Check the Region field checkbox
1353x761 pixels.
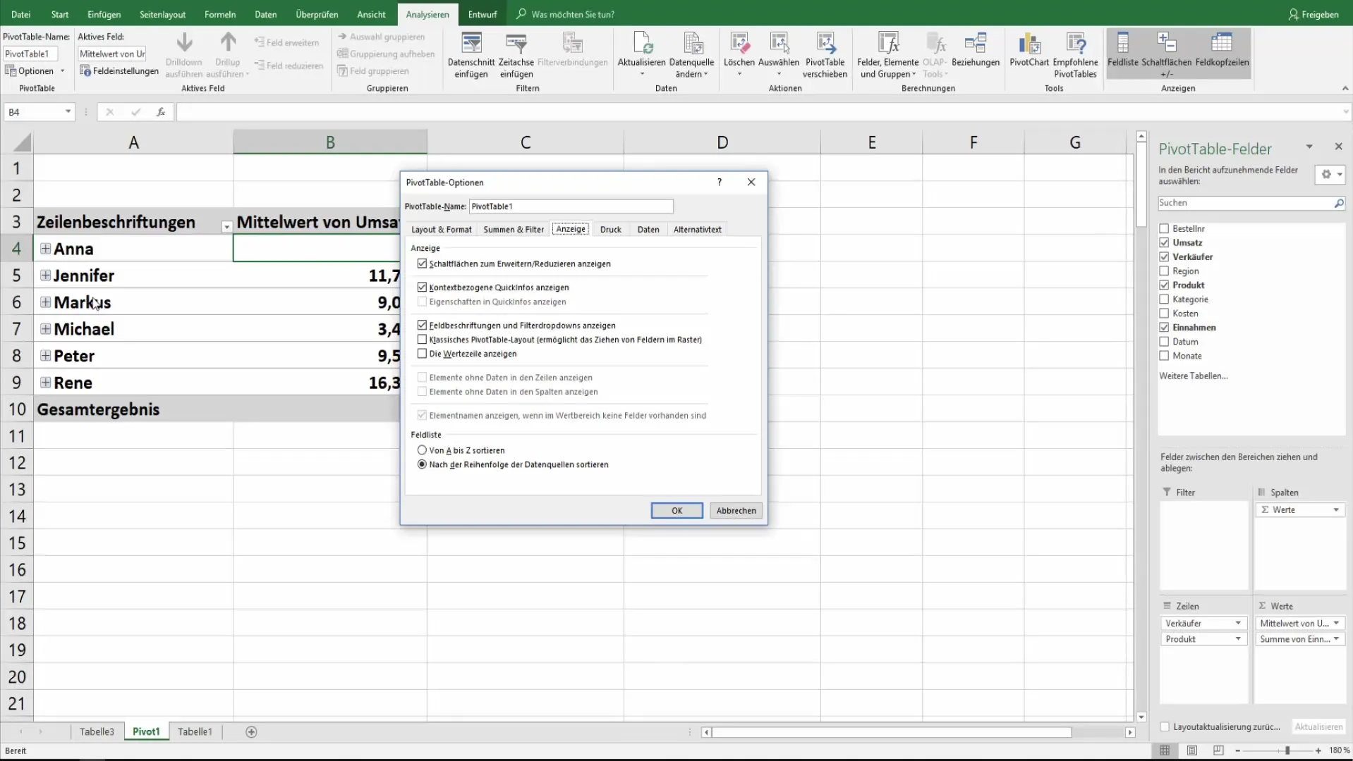[1164, 271]
